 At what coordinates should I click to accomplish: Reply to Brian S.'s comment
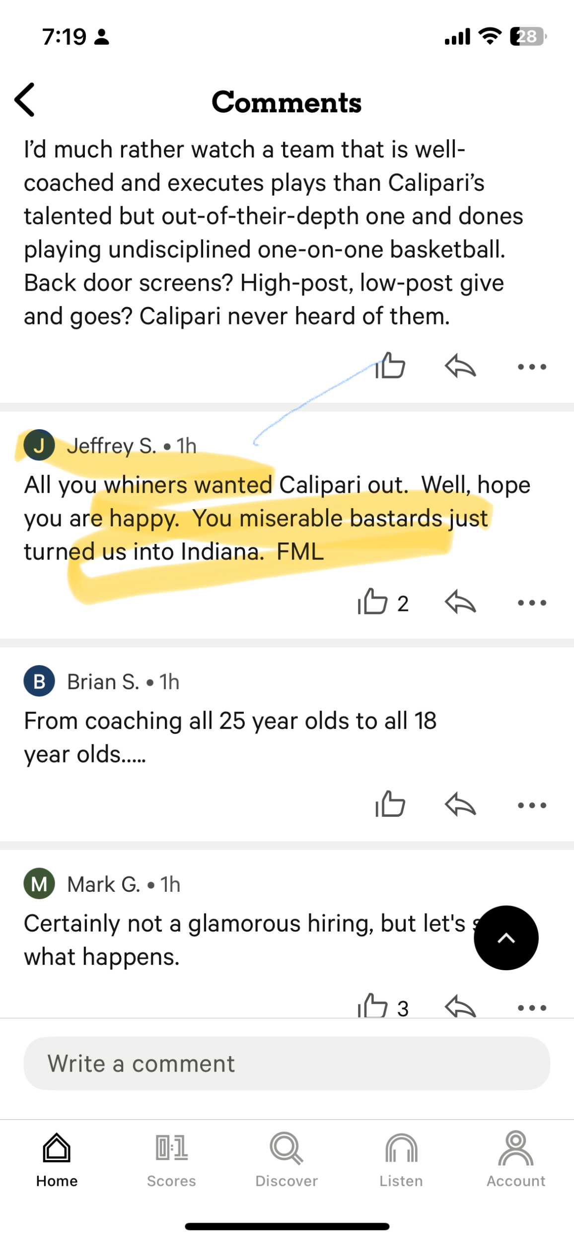pos(460,805)
